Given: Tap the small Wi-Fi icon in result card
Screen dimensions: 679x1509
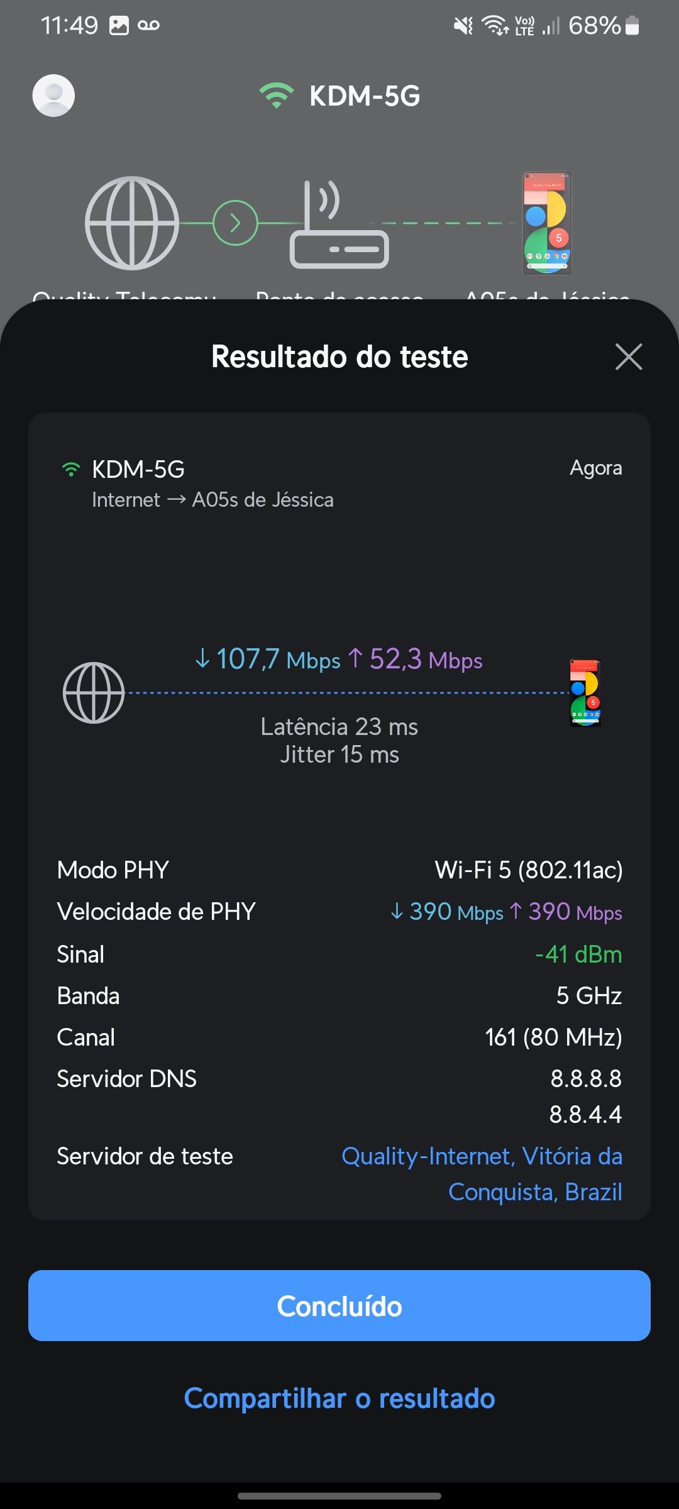Looking at the screenshot, I should pos(71,469).
